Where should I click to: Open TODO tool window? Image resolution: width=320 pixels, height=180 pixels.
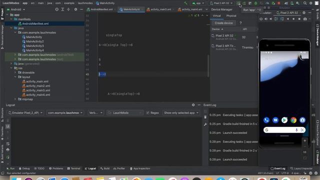(39, 168)
